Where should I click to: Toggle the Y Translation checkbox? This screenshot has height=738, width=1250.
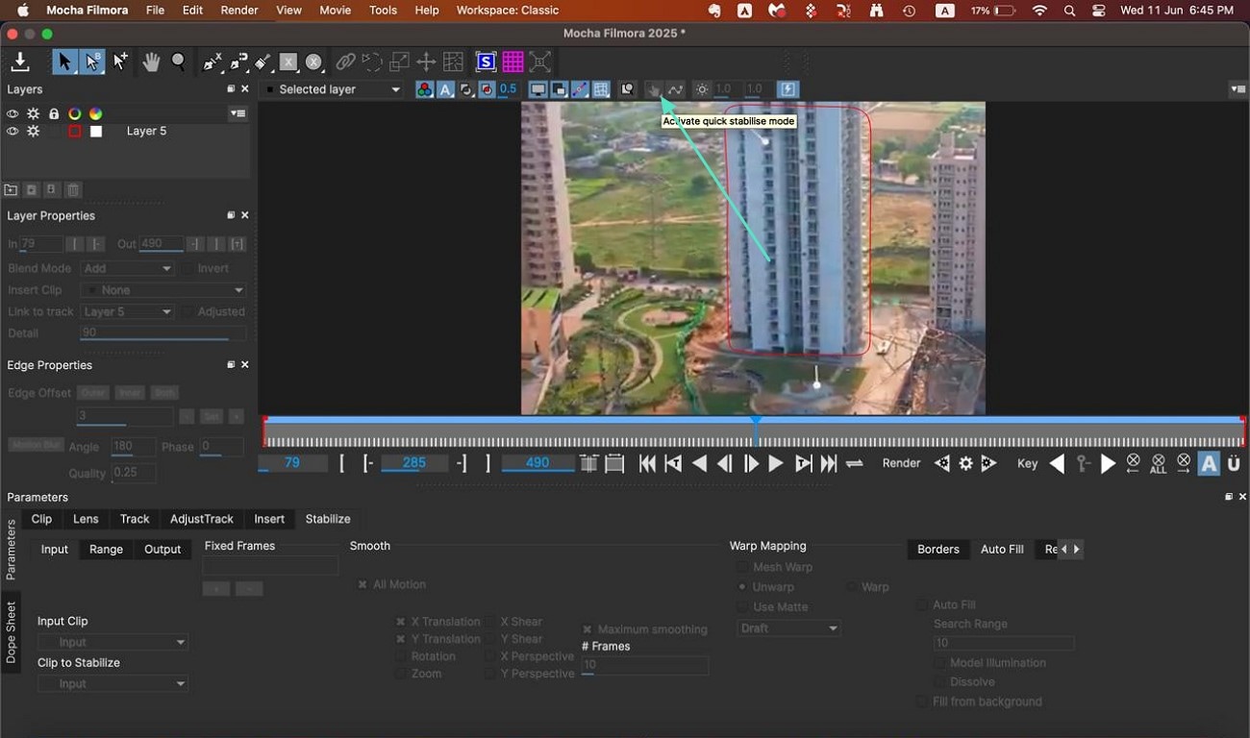pos(400,639)
